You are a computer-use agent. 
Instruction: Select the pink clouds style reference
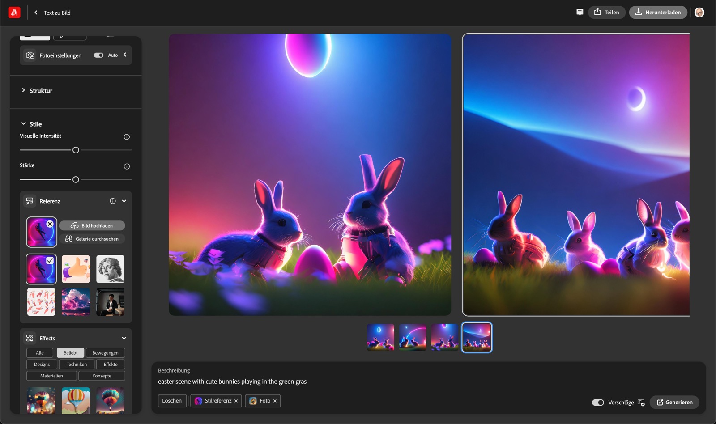click(76, 302)
